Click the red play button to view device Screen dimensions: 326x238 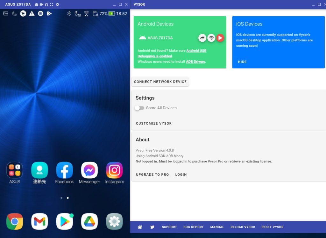pos(220,38)
